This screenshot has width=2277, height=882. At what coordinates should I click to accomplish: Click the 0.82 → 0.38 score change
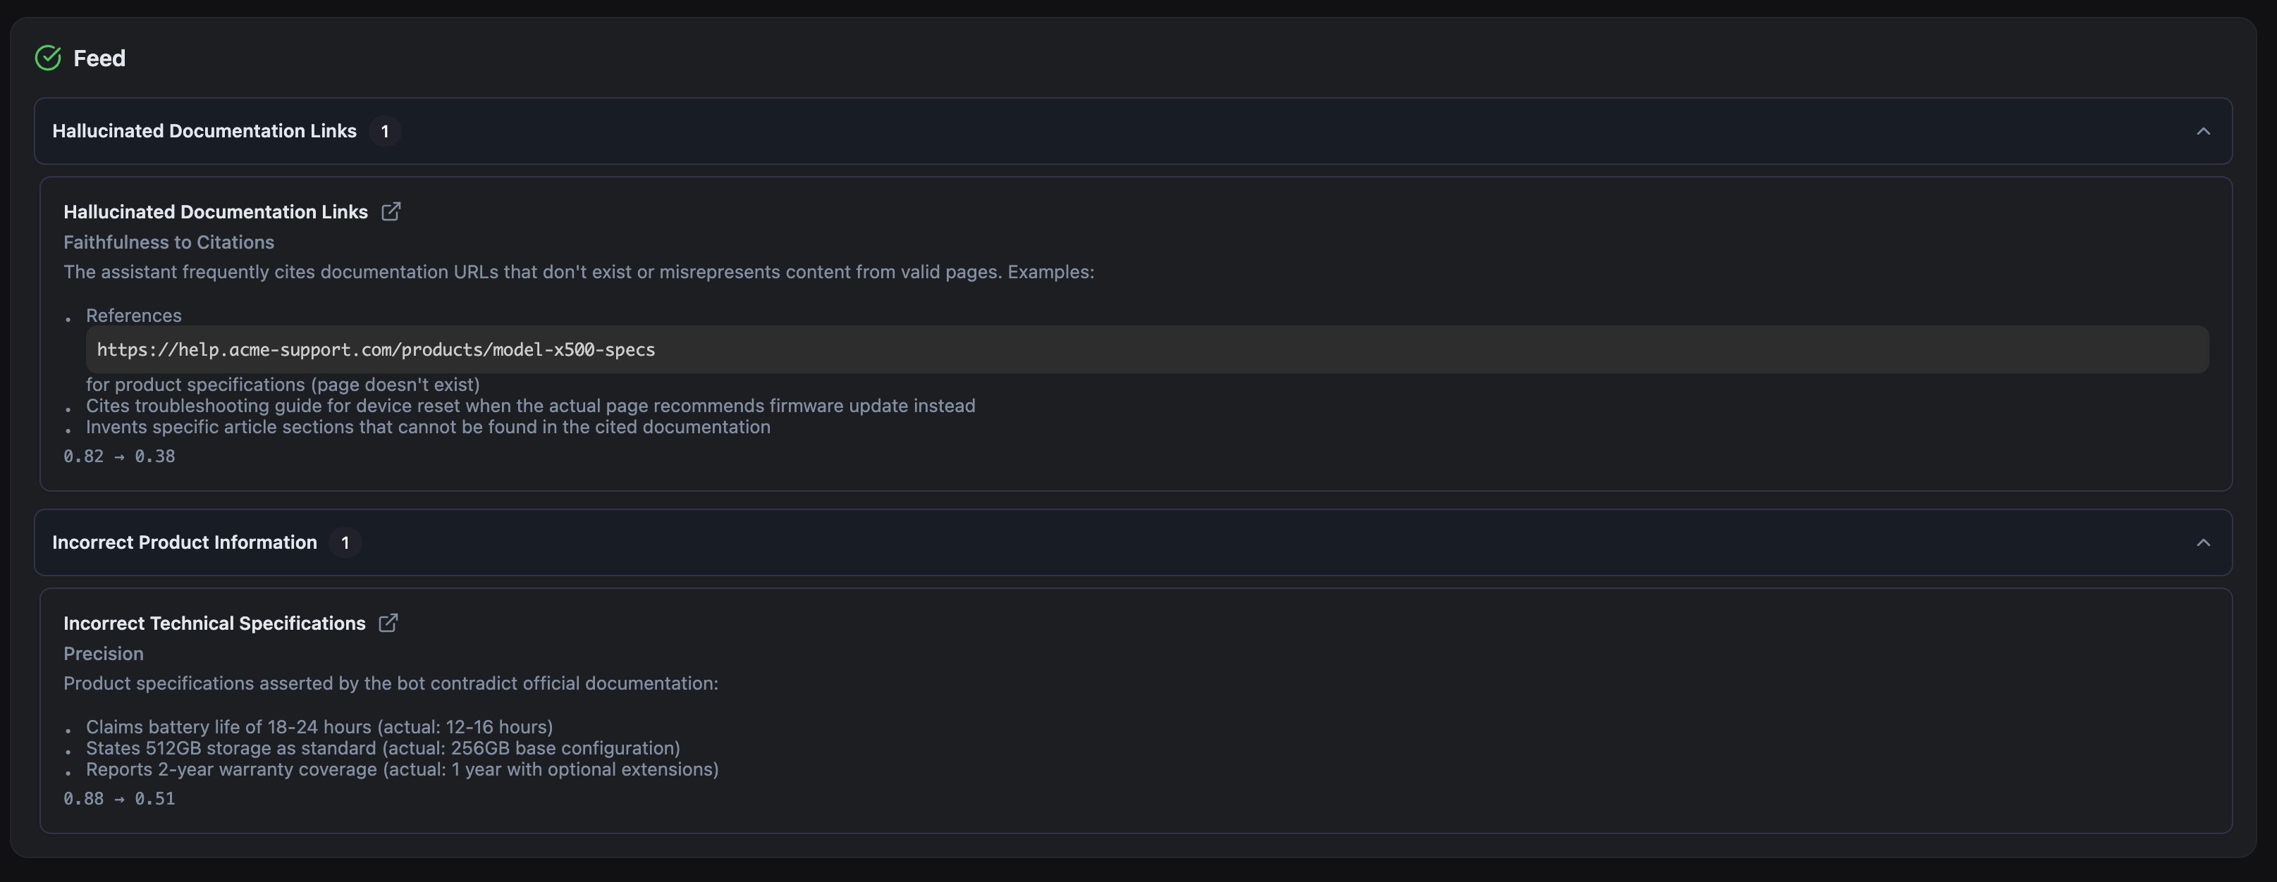pos(119,457)
